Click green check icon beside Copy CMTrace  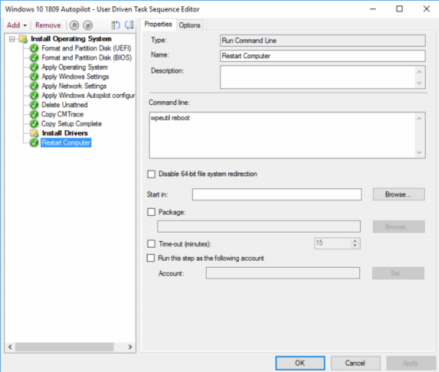(x=34, y=114)
